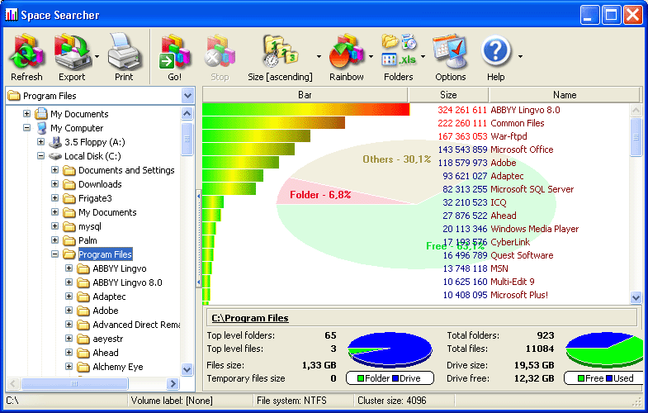Click the My Computer icon in tree
The image size is (648, 413).
tap(41, 128)
